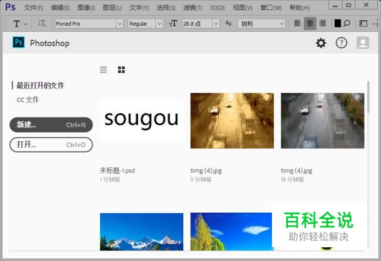Align text right

[323, 23]
